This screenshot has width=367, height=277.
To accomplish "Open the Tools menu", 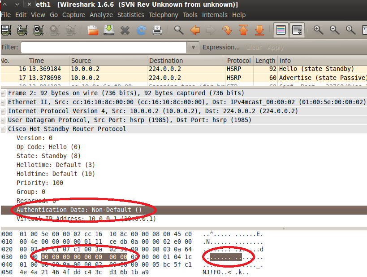I will click(190, 15).
